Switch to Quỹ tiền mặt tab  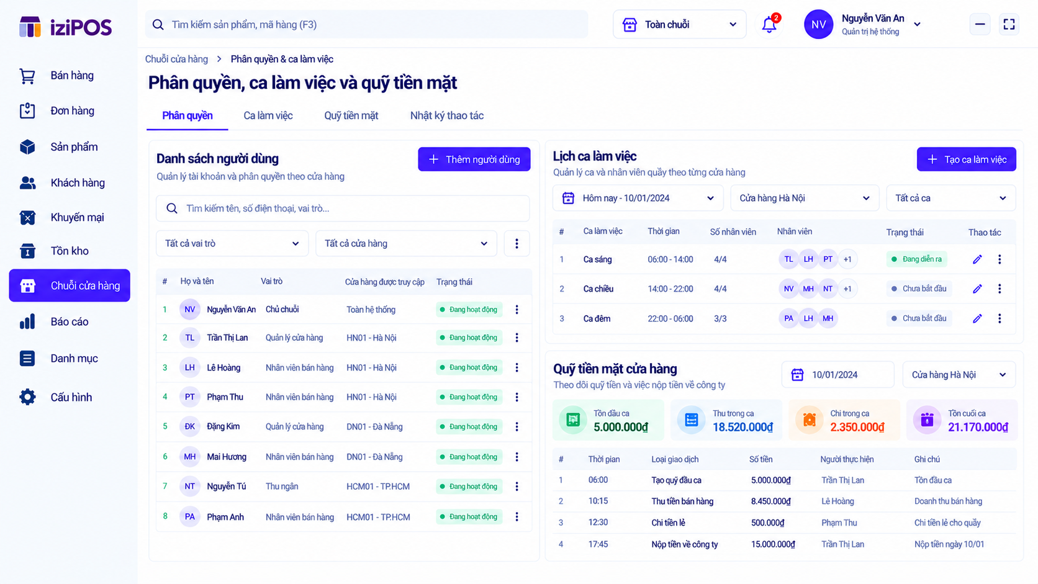pos(351,116)
